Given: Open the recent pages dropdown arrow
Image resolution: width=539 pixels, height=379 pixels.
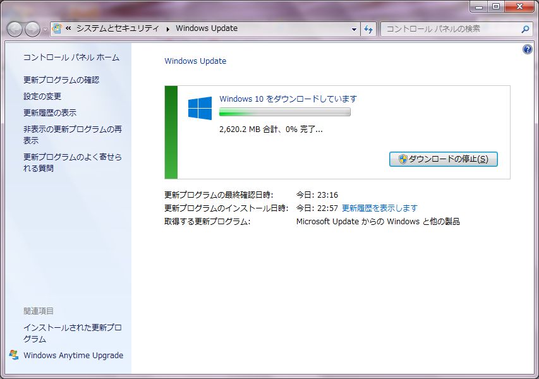Looking at the screenshot, I should (45, 30).
